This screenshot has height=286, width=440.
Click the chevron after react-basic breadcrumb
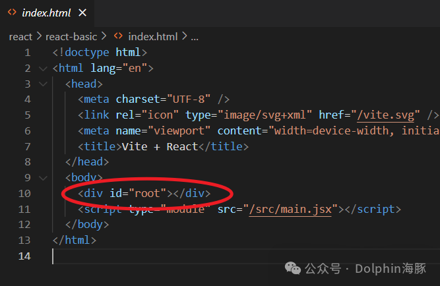[104, 36]
